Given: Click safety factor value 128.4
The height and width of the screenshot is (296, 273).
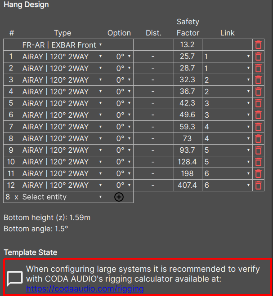Looking at the screenshot, I should [187, 162].
